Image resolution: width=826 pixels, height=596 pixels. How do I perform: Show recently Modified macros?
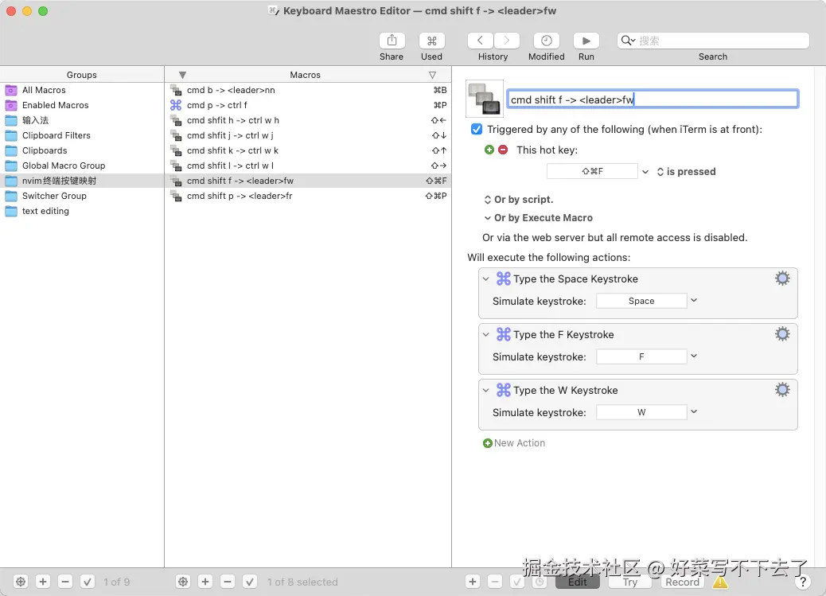(x=546, y=41)
